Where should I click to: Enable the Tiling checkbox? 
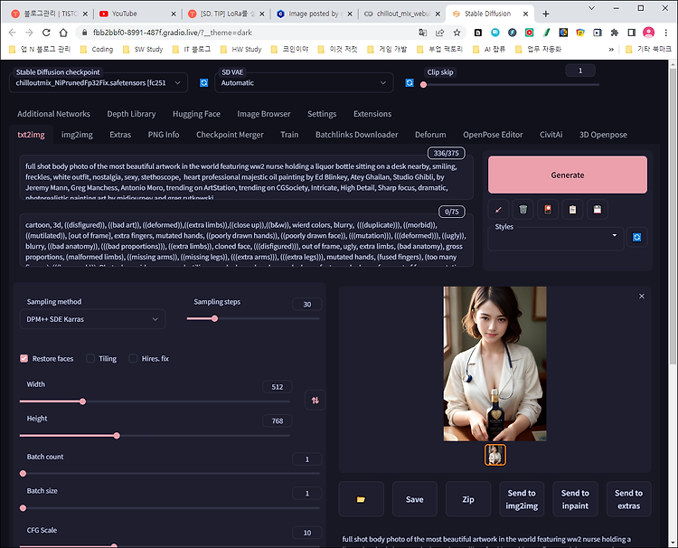click(90, 359)
